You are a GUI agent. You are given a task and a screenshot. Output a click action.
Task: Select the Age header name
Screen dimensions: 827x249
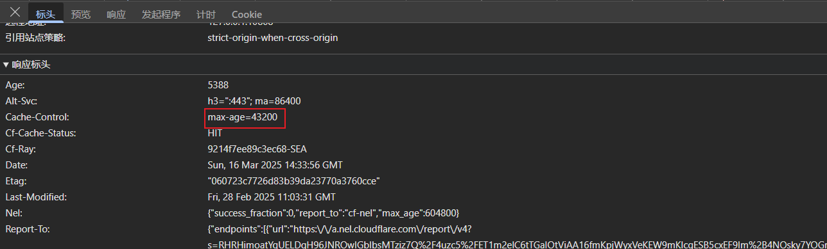15,85
